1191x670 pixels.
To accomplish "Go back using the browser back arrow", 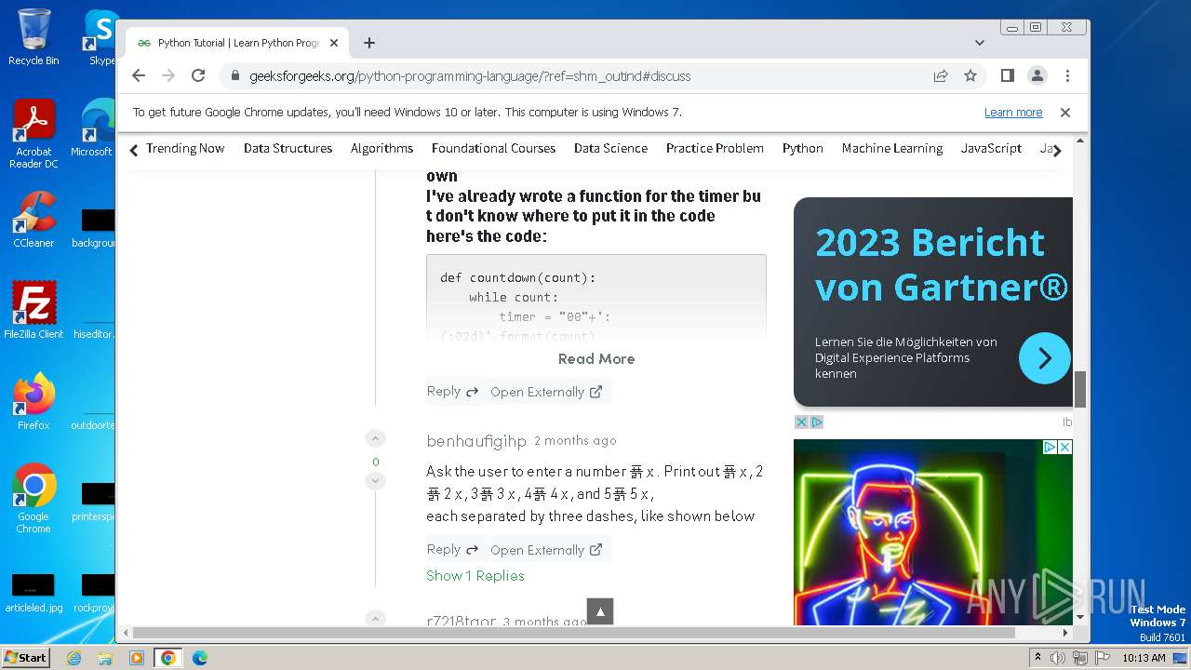I will [x=139, y=75].
